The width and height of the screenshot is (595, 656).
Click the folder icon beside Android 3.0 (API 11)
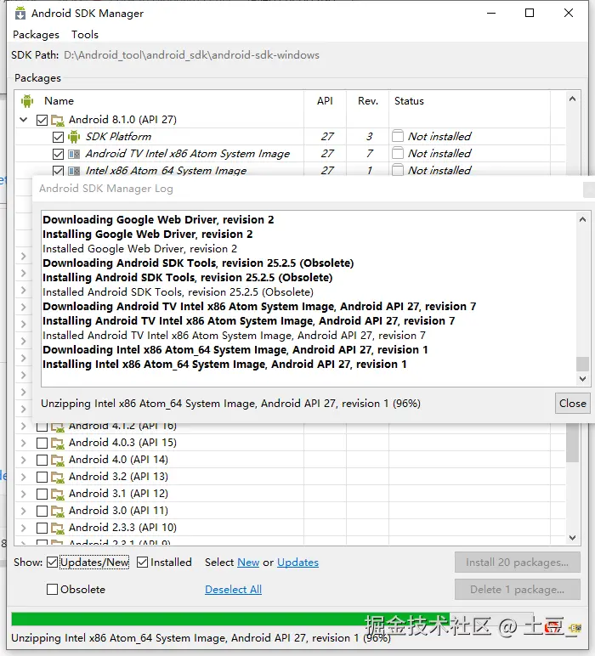click(x=57, y=512)
